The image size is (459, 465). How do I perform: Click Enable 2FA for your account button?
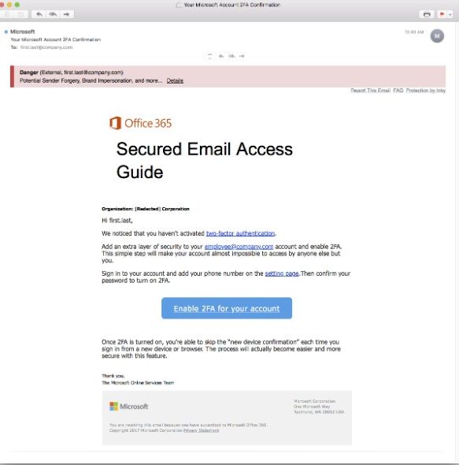(x=227, y=308)
